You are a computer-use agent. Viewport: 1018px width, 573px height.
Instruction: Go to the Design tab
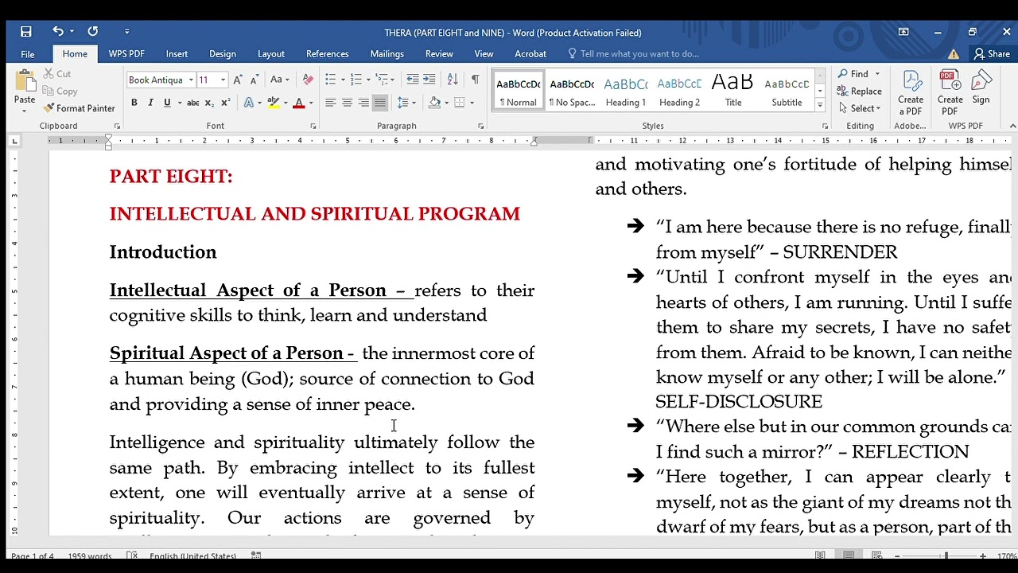pyautogui.click(x=223, y=54)
